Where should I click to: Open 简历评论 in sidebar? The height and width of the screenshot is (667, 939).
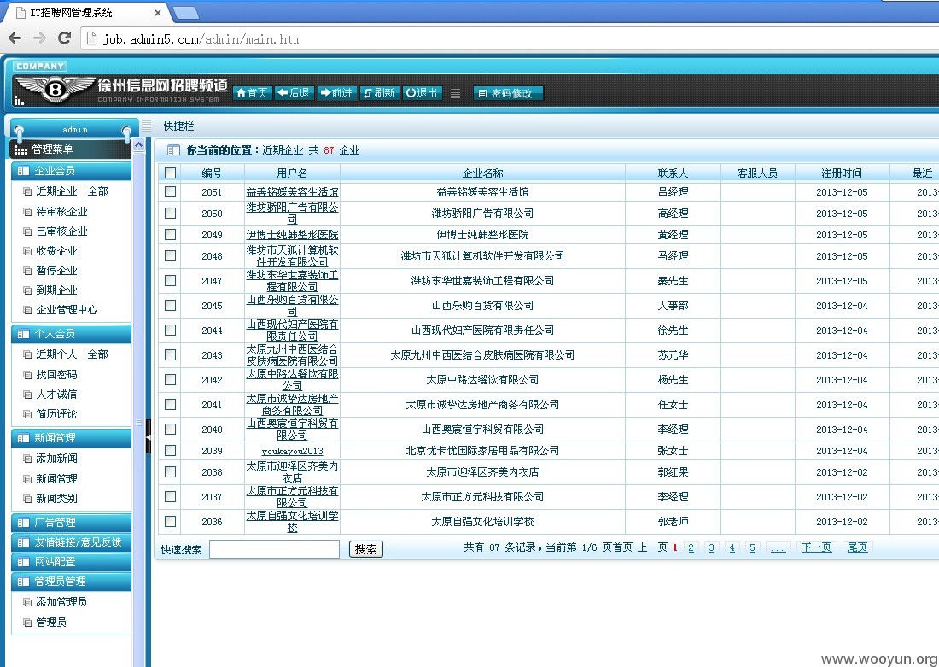[56, 414]
